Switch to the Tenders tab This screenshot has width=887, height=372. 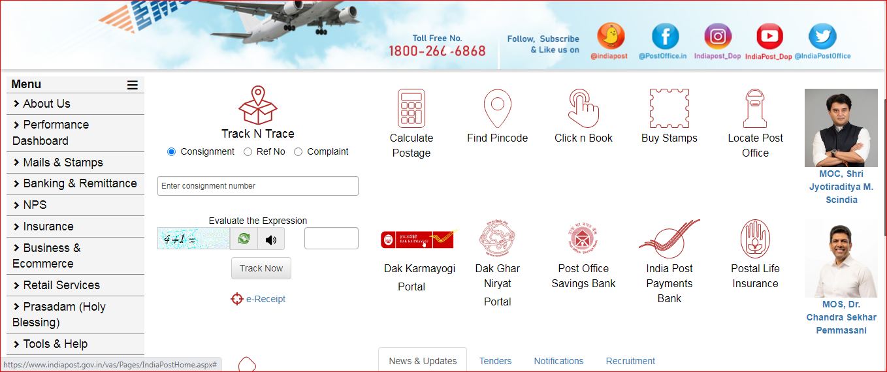[x=495, y=361]
